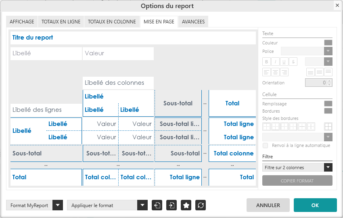Open the Police font dropdown

pos(307,51)
